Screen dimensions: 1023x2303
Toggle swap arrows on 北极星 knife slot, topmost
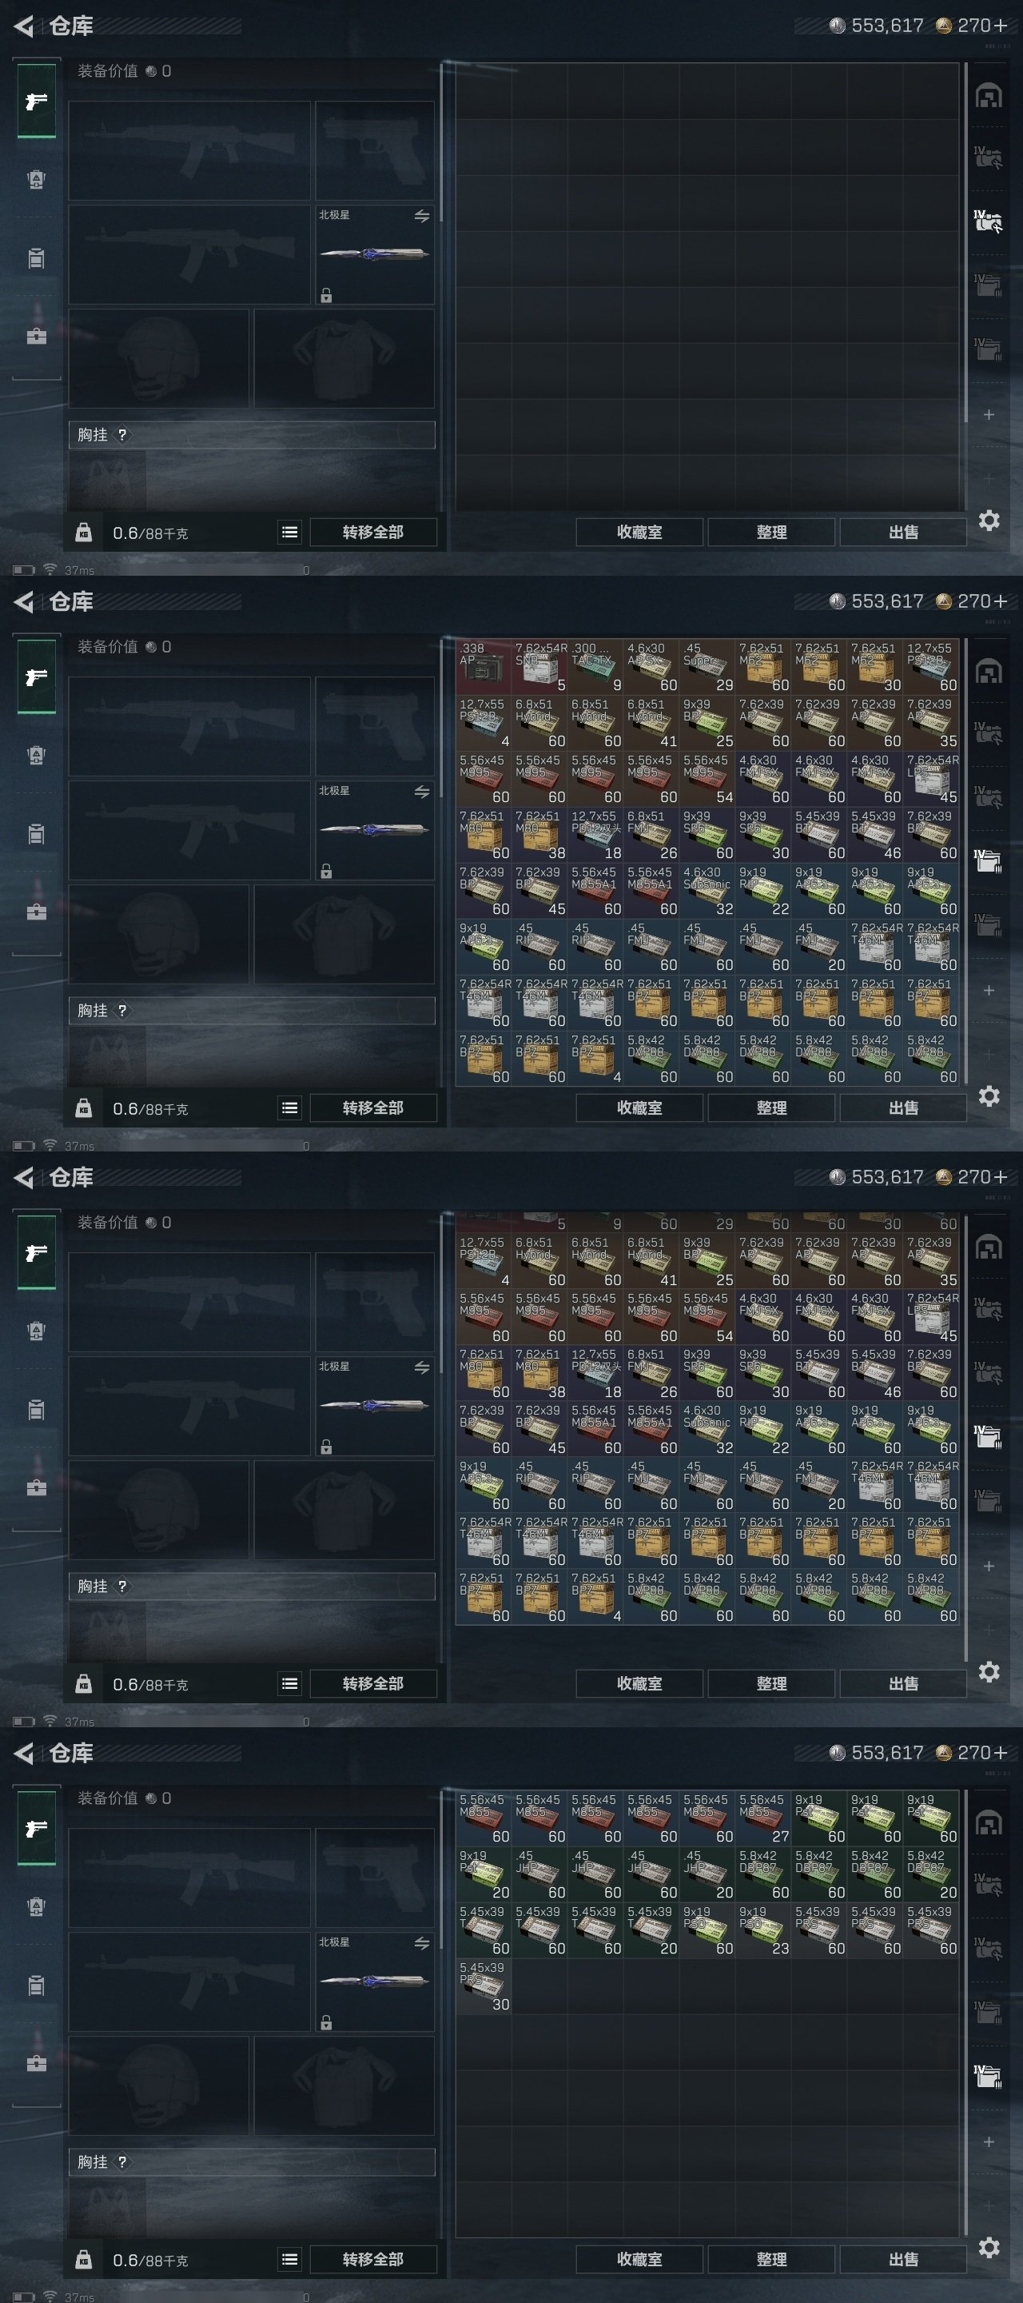pyautogui.click(x=422, y=217)
